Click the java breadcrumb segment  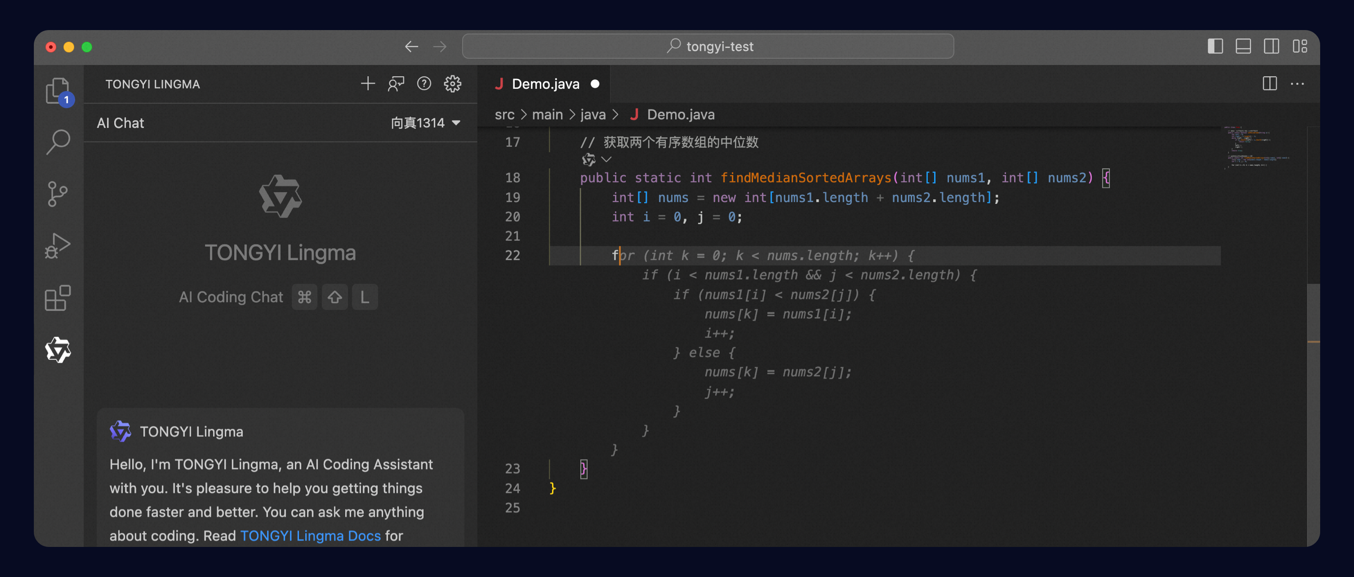[x=593, y=115]
